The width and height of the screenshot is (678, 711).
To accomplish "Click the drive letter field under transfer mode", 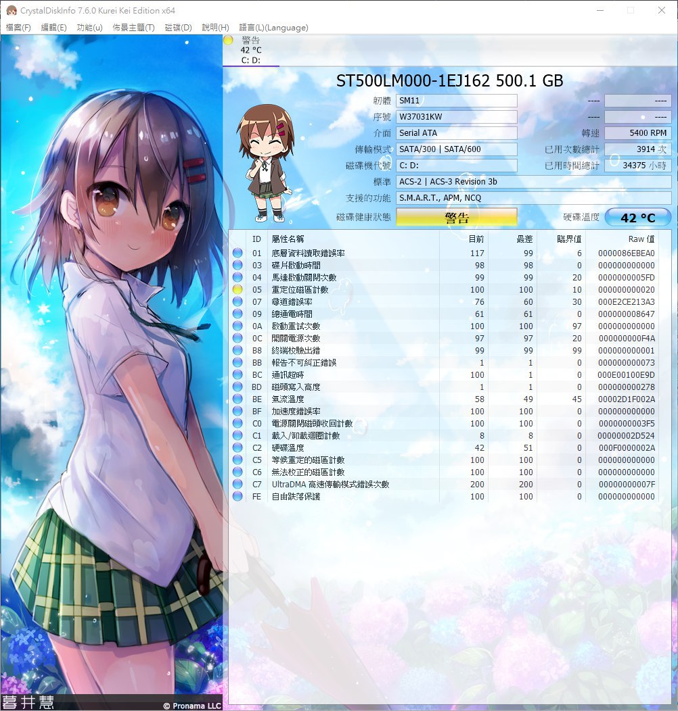I will (x=456, y=166).
